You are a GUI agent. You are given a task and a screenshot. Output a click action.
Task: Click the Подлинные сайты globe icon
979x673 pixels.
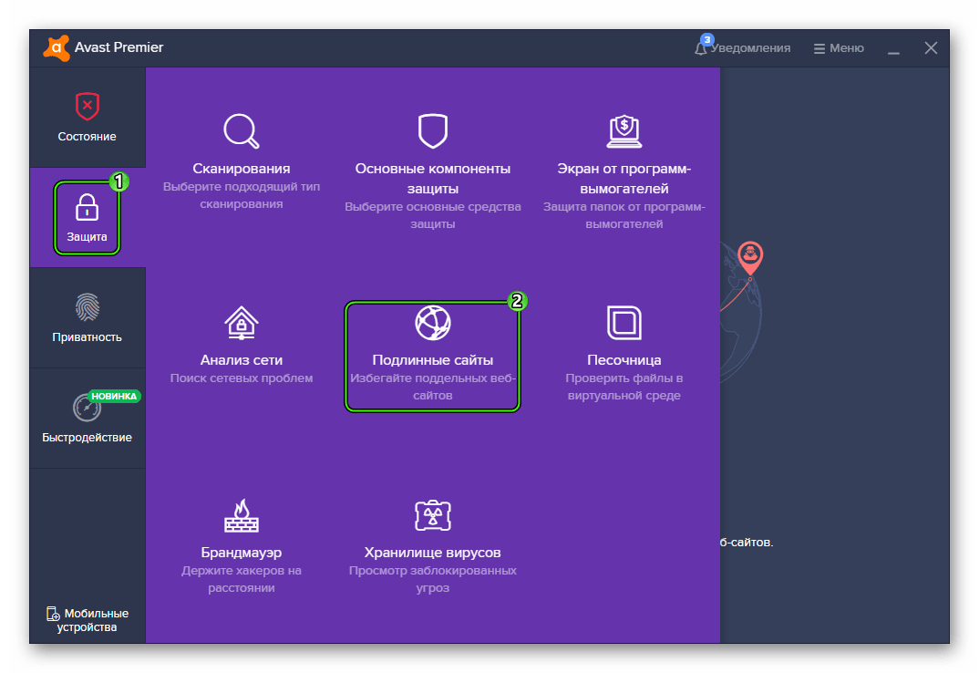coord(433,323)
